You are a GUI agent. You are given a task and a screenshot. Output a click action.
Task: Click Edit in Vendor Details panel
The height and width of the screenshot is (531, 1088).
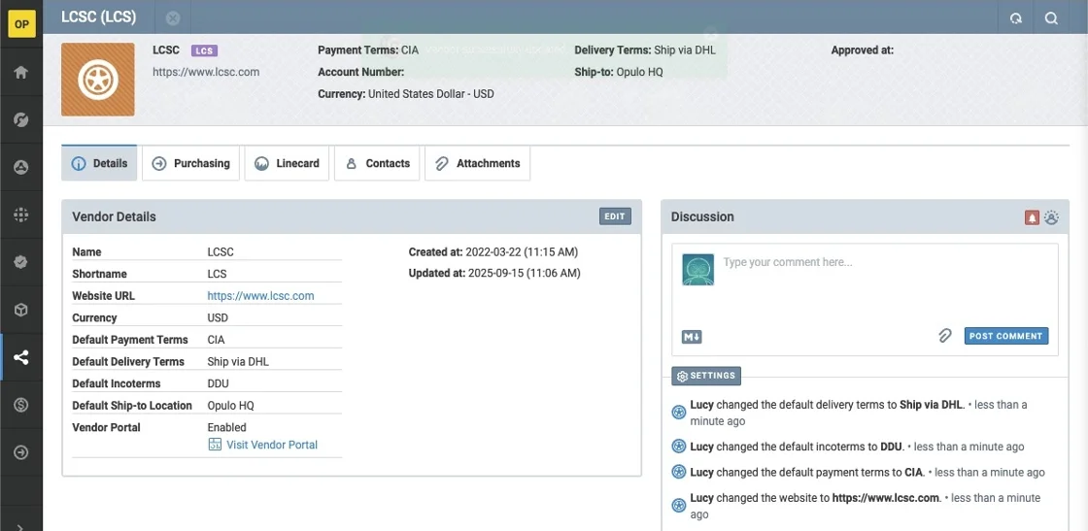(x=615, y=216)
